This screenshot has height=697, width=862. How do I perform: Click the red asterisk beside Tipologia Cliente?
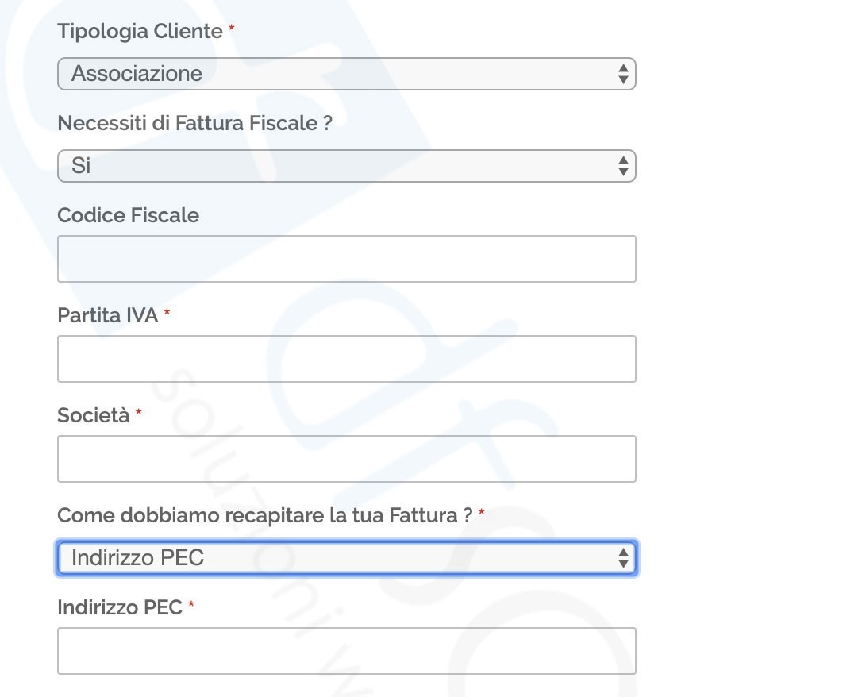click(232, 28)
